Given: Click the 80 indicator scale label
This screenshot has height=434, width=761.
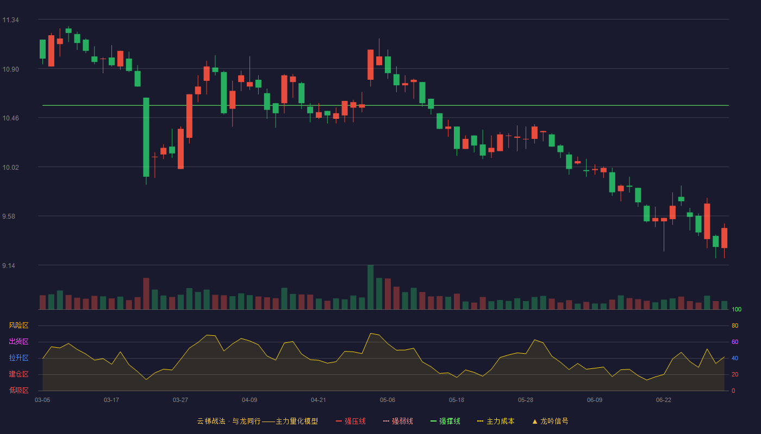Looking at the screenshot, I should click(735, 325).
